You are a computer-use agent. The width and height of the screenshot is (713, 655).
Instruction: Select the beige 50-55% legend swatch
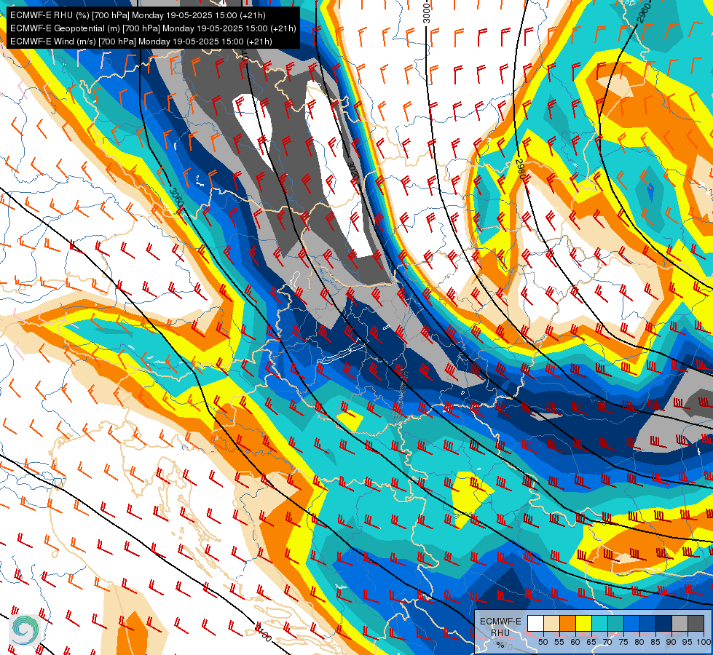pyautogui.click(x=551, y=623)
